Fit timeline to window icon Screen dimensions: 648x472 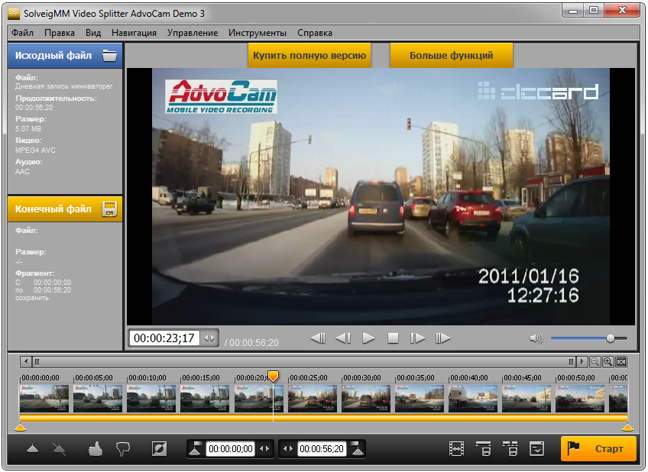(x=621, y=362)
